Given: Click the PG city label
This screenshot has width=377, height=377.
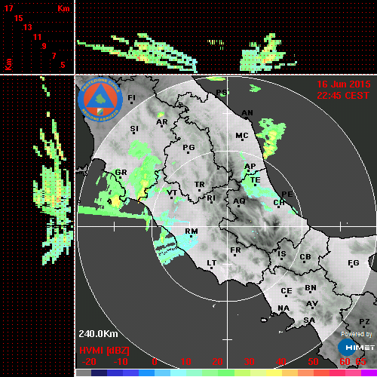Looking at the screenshot, I should [188, 147].
